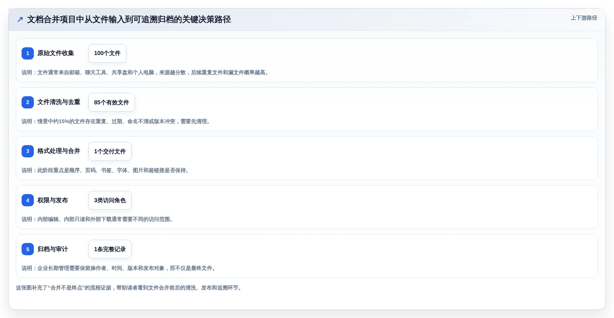Viewport: 614px width, 318px height.
Task: Click the 权限与发布 step title
Action: click(53, 200)
